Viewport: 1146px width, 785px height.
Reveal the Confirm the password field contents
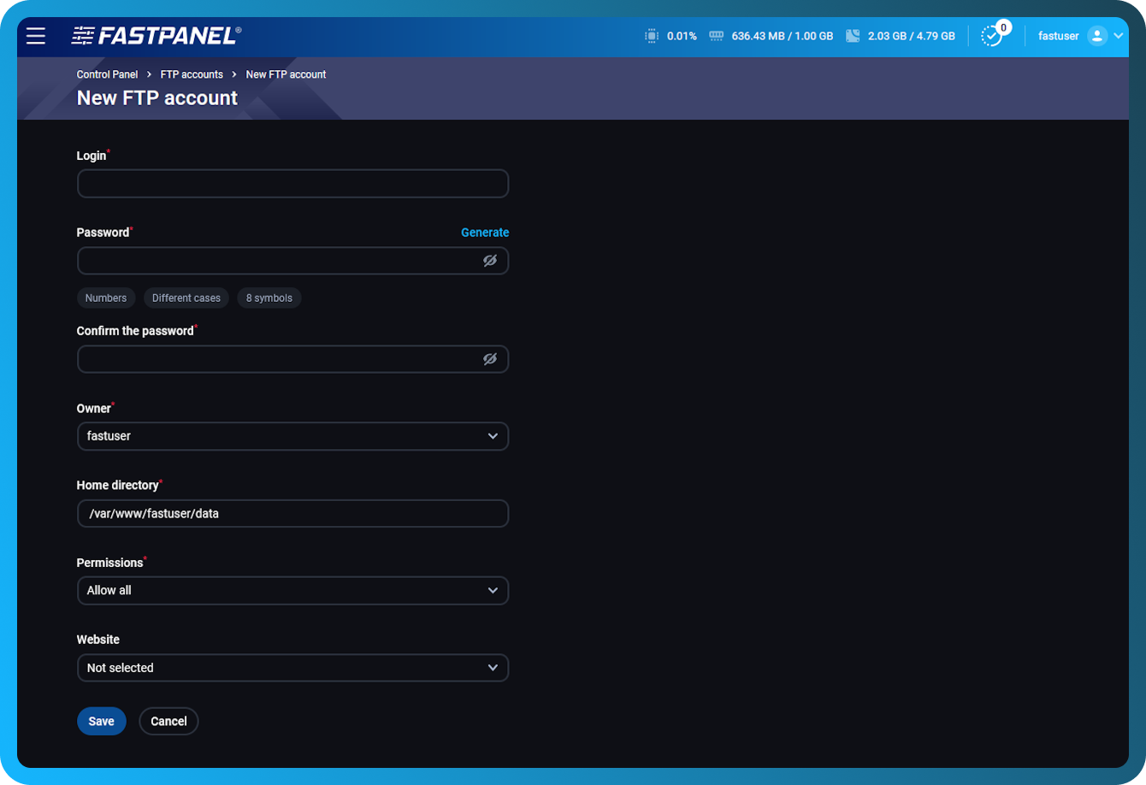pos(490,358)
